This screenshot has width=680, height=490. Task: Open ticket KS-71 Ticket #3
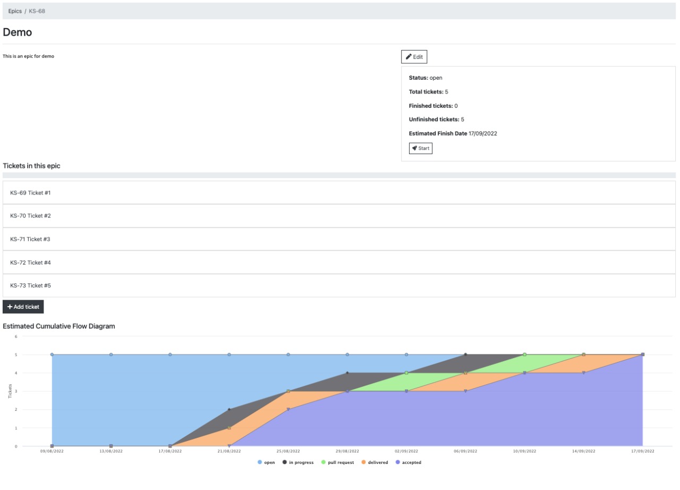tap(30, 239)
